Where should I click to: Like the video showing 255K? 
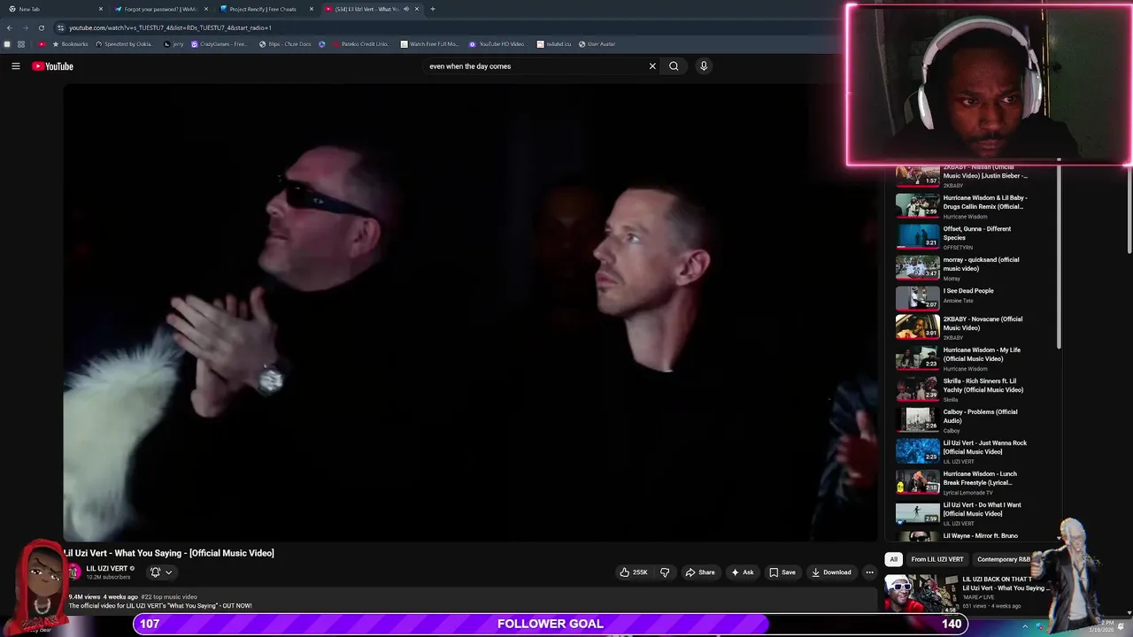click(x=634, y=572)
